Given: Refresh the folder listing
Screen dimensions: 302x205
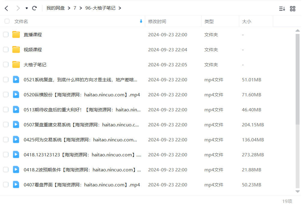Looking at the screenshot, I should click(x=35, y=8).
